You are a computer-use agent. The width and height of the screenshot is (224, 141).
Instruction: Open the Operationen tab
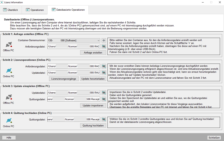pos(34,10)
